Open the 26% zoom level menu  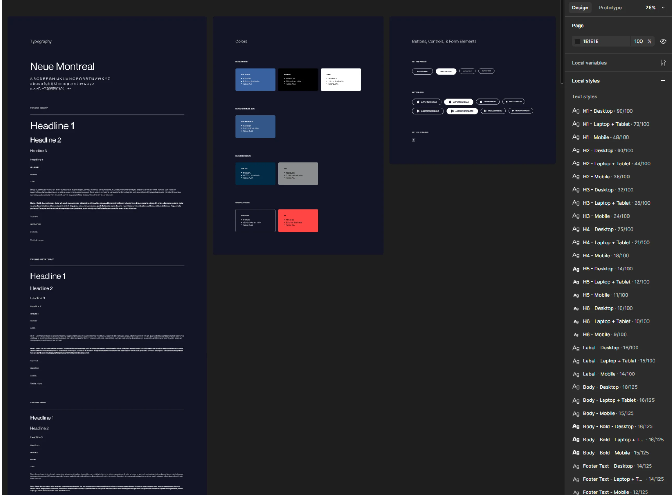[650, 8]
